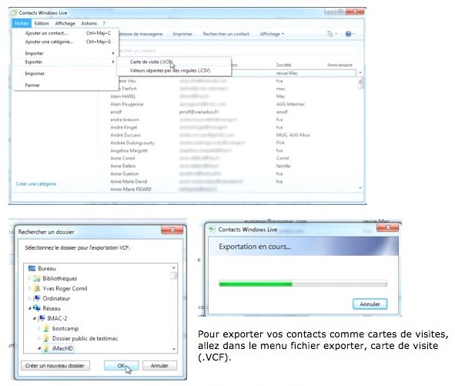This screenshot has height=386, width=455.
Task: Cancel the export with Annuler button
Action: point(370,304)
